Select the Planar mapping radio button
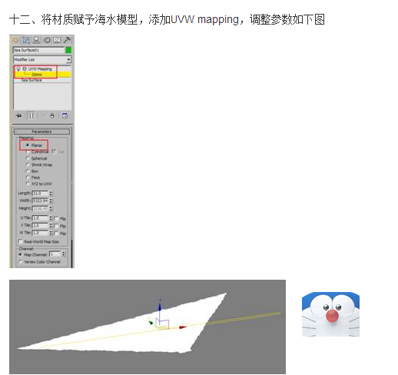This screenshot has height=375, width=398. [x=28, y=145]
